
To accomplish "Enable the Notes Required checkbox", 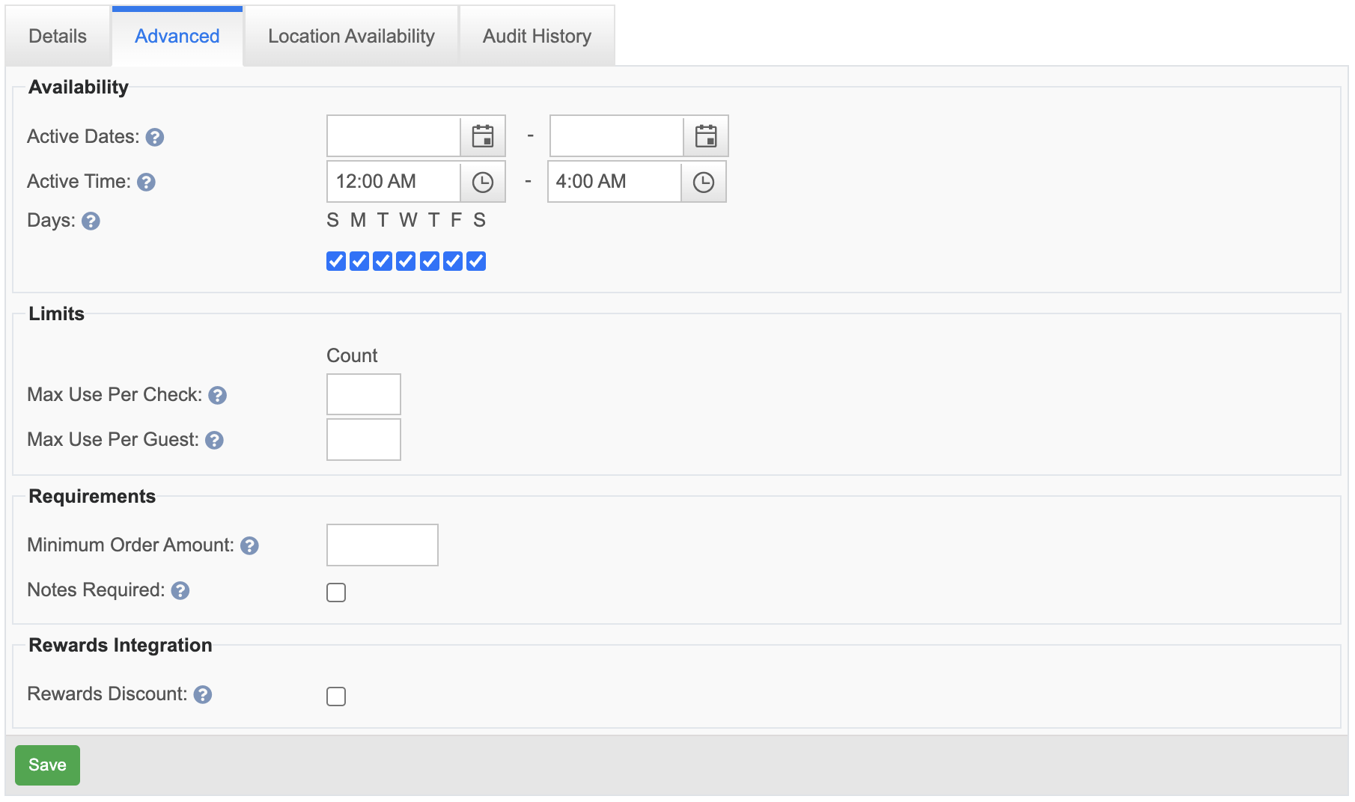I will [x=336, y=593].
